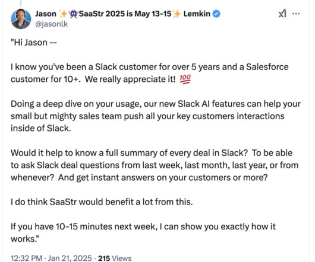Click the blue verified checkmark badge

216,14
